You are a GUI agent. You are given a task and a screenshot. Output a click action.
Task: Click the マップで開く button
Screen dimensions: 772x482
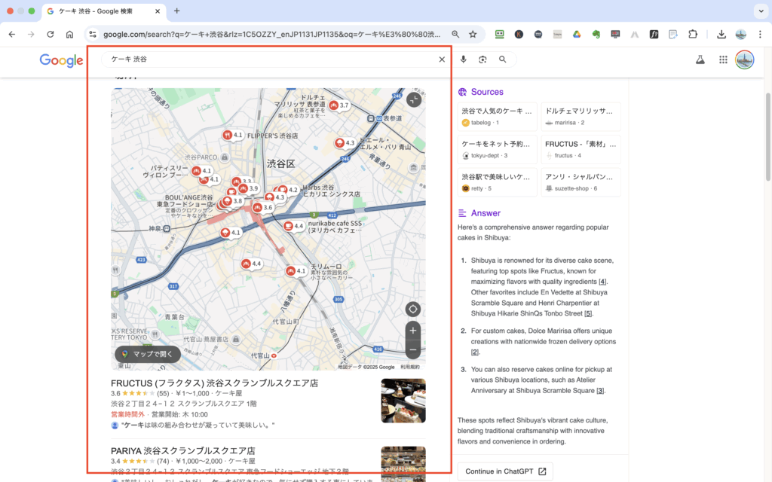(148, 354)
